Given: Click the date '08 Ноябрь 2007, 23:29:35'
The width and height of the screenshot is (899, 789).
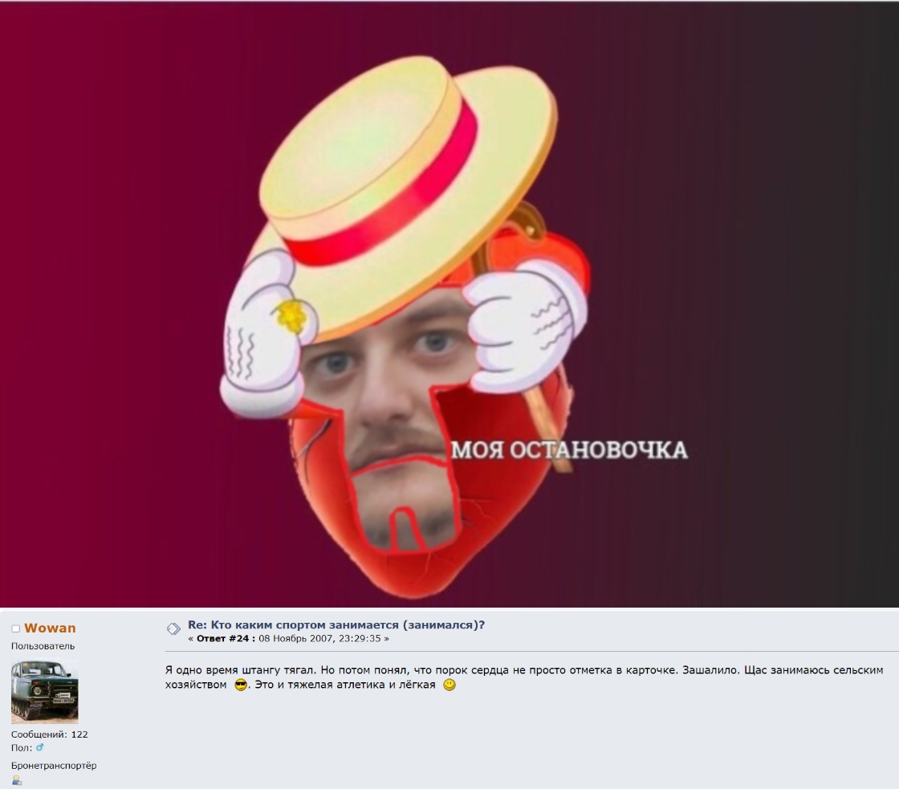Looking at the screenshot, I should [x=320, y=639].
